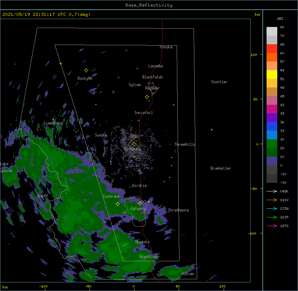
Task: Click the Didsbury city label
Action: pos(133,149)
